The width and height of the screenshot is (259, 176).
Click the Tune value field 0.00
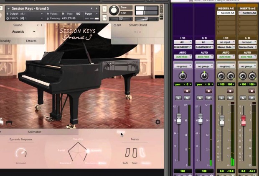pos(126,13)
